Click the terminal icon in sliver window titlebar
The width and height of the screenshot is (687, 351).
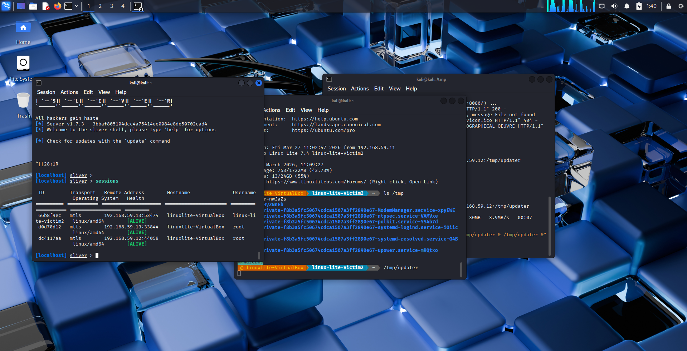(x=39, y=83)
